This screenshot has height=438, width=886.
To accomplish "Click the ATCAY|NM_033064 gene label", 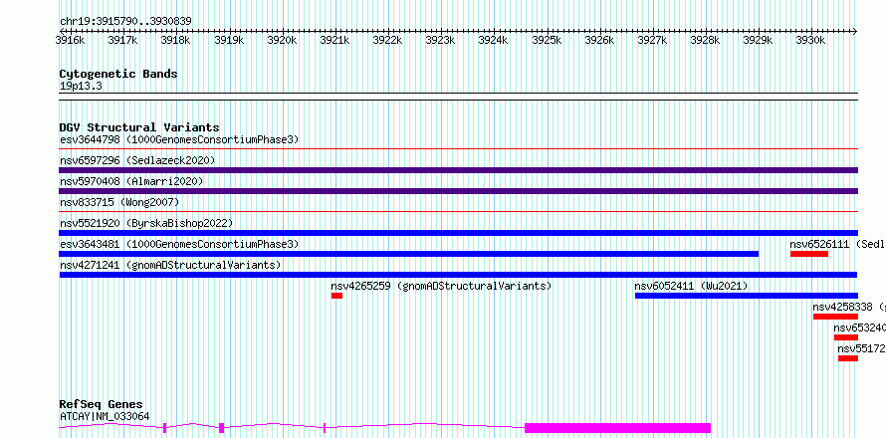I will 105,416.
